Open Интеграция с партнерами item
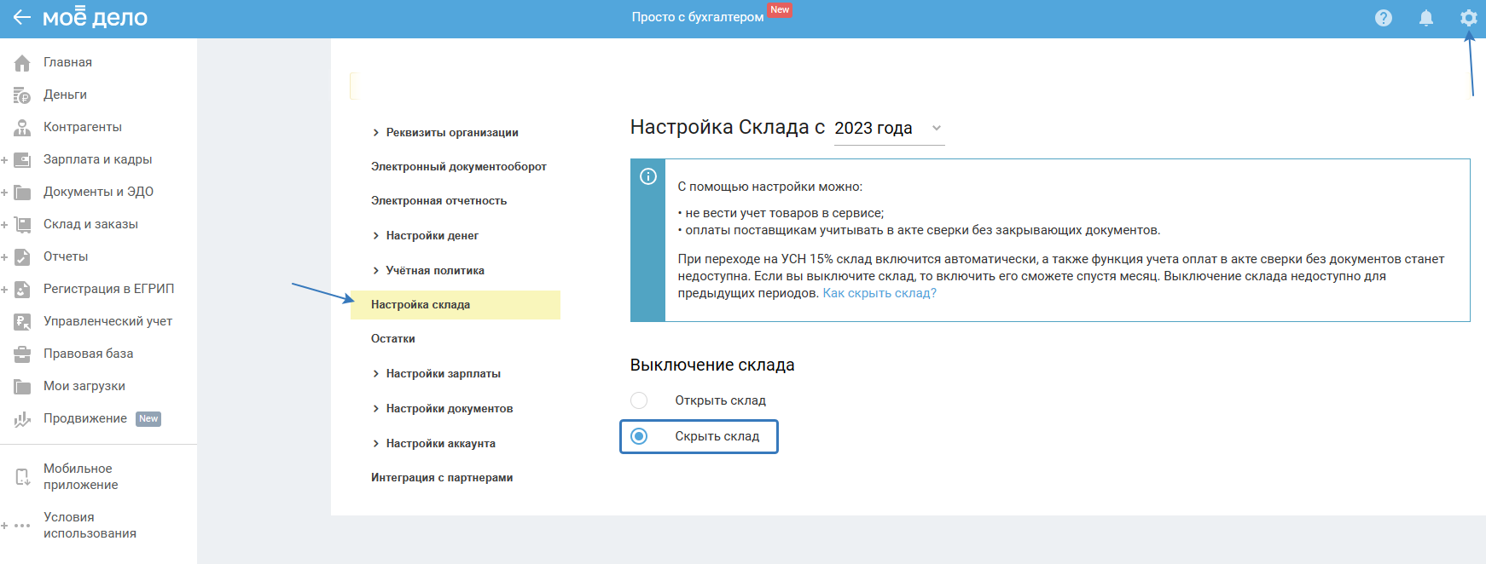Screen dimensions: 1486x564 [442, 478]
